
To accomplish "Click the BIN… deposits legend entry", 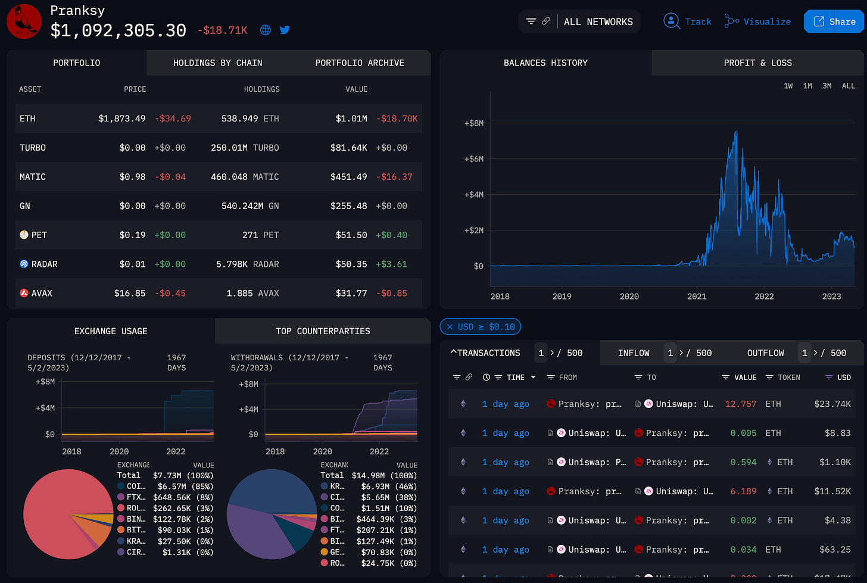I will pyautogui.click(x=166, y=519).
